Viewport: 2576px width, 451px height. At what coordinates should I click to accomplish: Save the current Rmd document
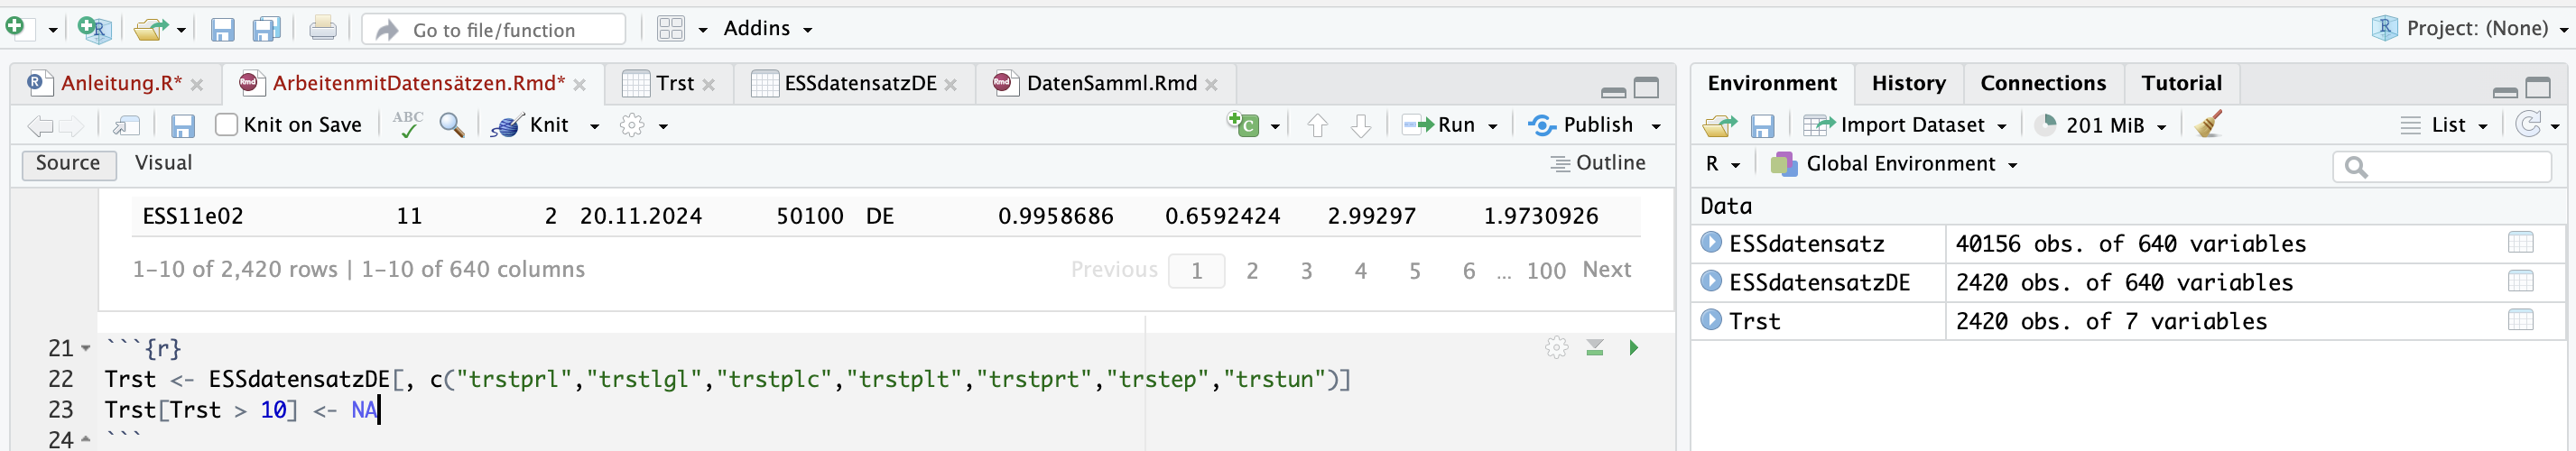point(182,126)
